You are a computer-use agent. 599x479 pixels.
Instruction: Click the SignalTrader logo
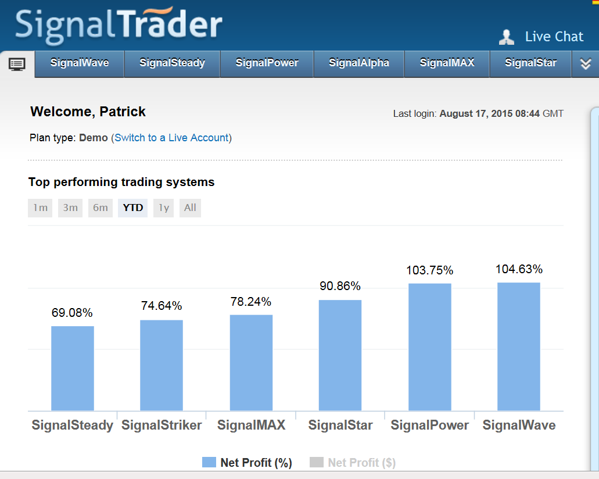(119, 25)
